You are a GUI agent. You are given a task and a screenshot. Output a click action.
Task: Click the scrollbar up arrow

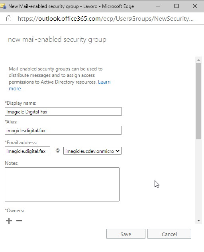198,60
